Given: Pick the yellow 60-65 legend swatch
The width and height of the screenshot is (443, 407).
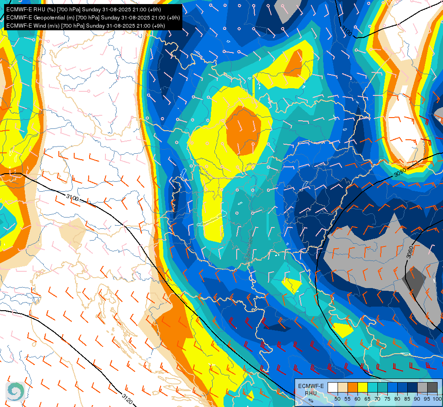Looking at the screenshot, I should click(x=362, y=387).
